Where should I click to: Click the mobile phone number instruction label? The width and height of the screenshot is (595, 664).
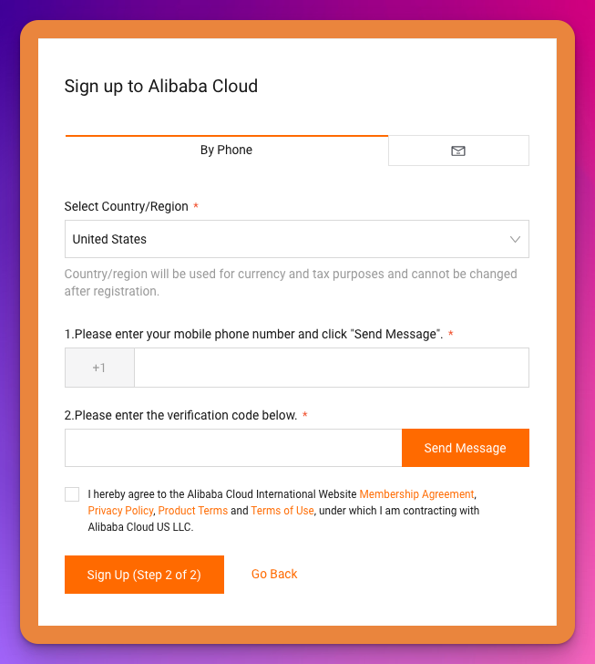point(253,335)
